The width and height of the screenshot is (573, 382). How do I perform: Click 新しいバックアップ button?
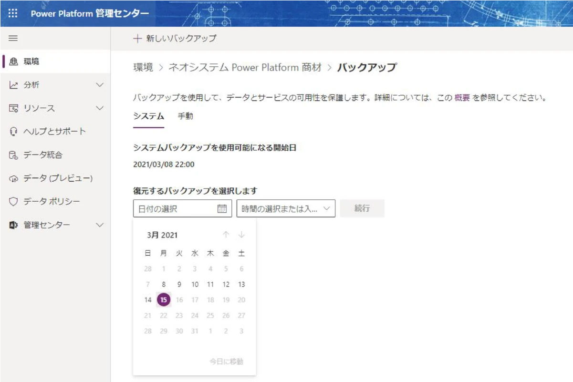(x=175, y=39)
